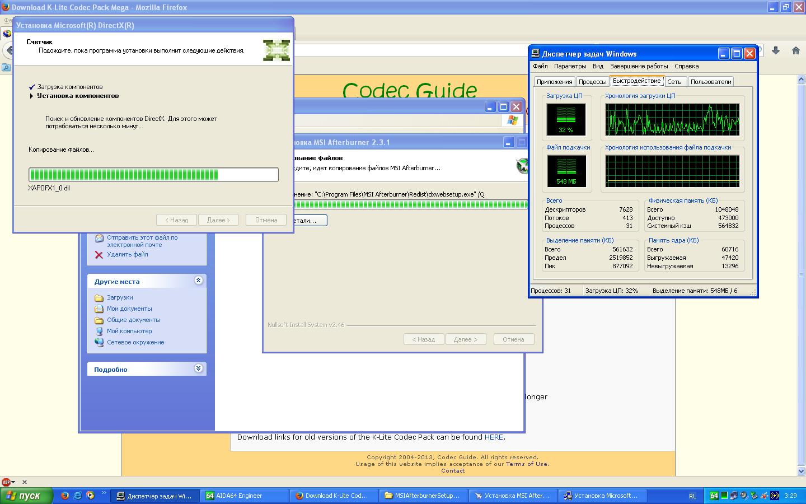
Task: Click the AIDA64 icon in the system tray
Action: click(714, 496)
